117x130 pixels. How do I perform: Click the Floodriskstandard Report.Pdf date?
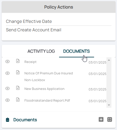tap(97, 101)
